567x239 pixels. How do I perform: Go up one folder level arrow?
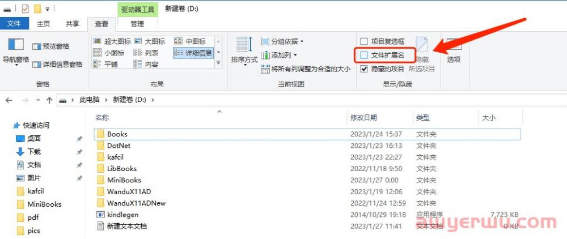[x=49, y=100]
